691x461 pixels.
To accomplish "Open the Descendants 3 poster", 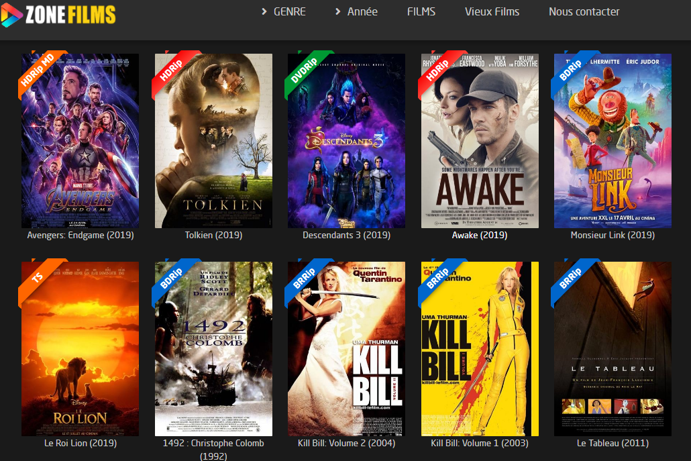I will 346,141.
